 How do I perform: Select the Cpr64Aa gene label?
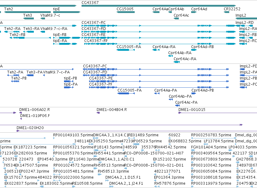pos(160,9)
